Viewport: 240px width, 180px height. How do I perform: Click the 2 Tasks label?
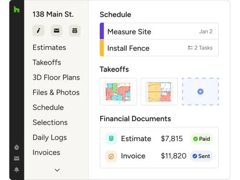click(204, 48)
